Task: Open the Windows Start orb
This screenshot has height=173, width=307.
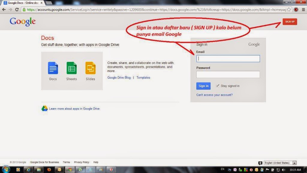Action: (x=6, y=169)
